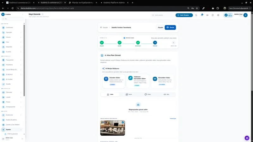This screenshot has height=142, width=253.
Task: Switch to the Hazır tab
Action: 129,94
